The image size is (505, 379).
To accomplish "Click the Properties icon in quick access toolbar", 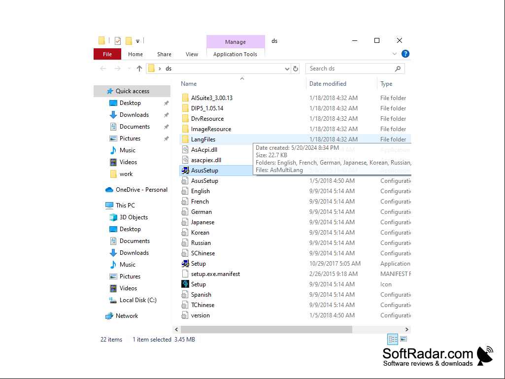I will [118, 40].
